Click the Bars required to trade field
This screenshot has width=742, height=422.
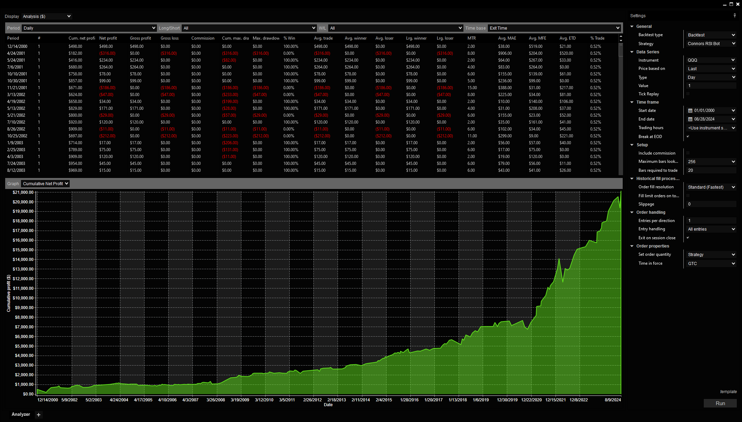[x=711, y=170]
